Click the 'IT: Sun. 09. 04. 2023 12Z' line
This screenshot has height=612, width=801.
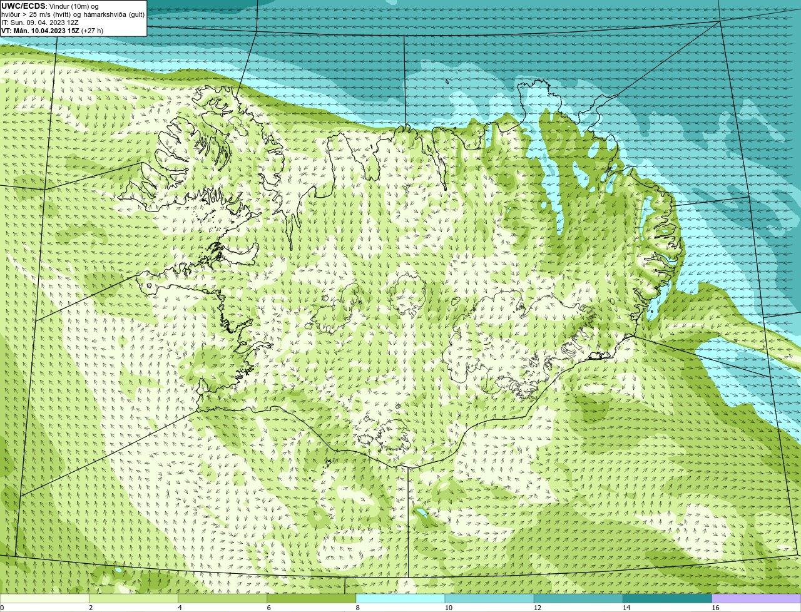tap(40, 23)
